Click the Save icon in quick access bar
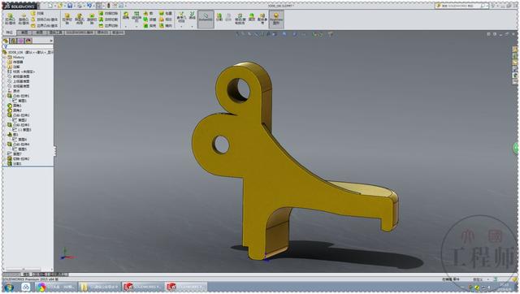 point(70,6)
